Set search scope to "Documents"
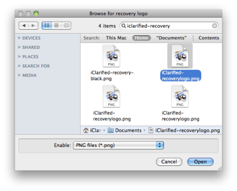The image size is (237, 191). pos(172,38)
